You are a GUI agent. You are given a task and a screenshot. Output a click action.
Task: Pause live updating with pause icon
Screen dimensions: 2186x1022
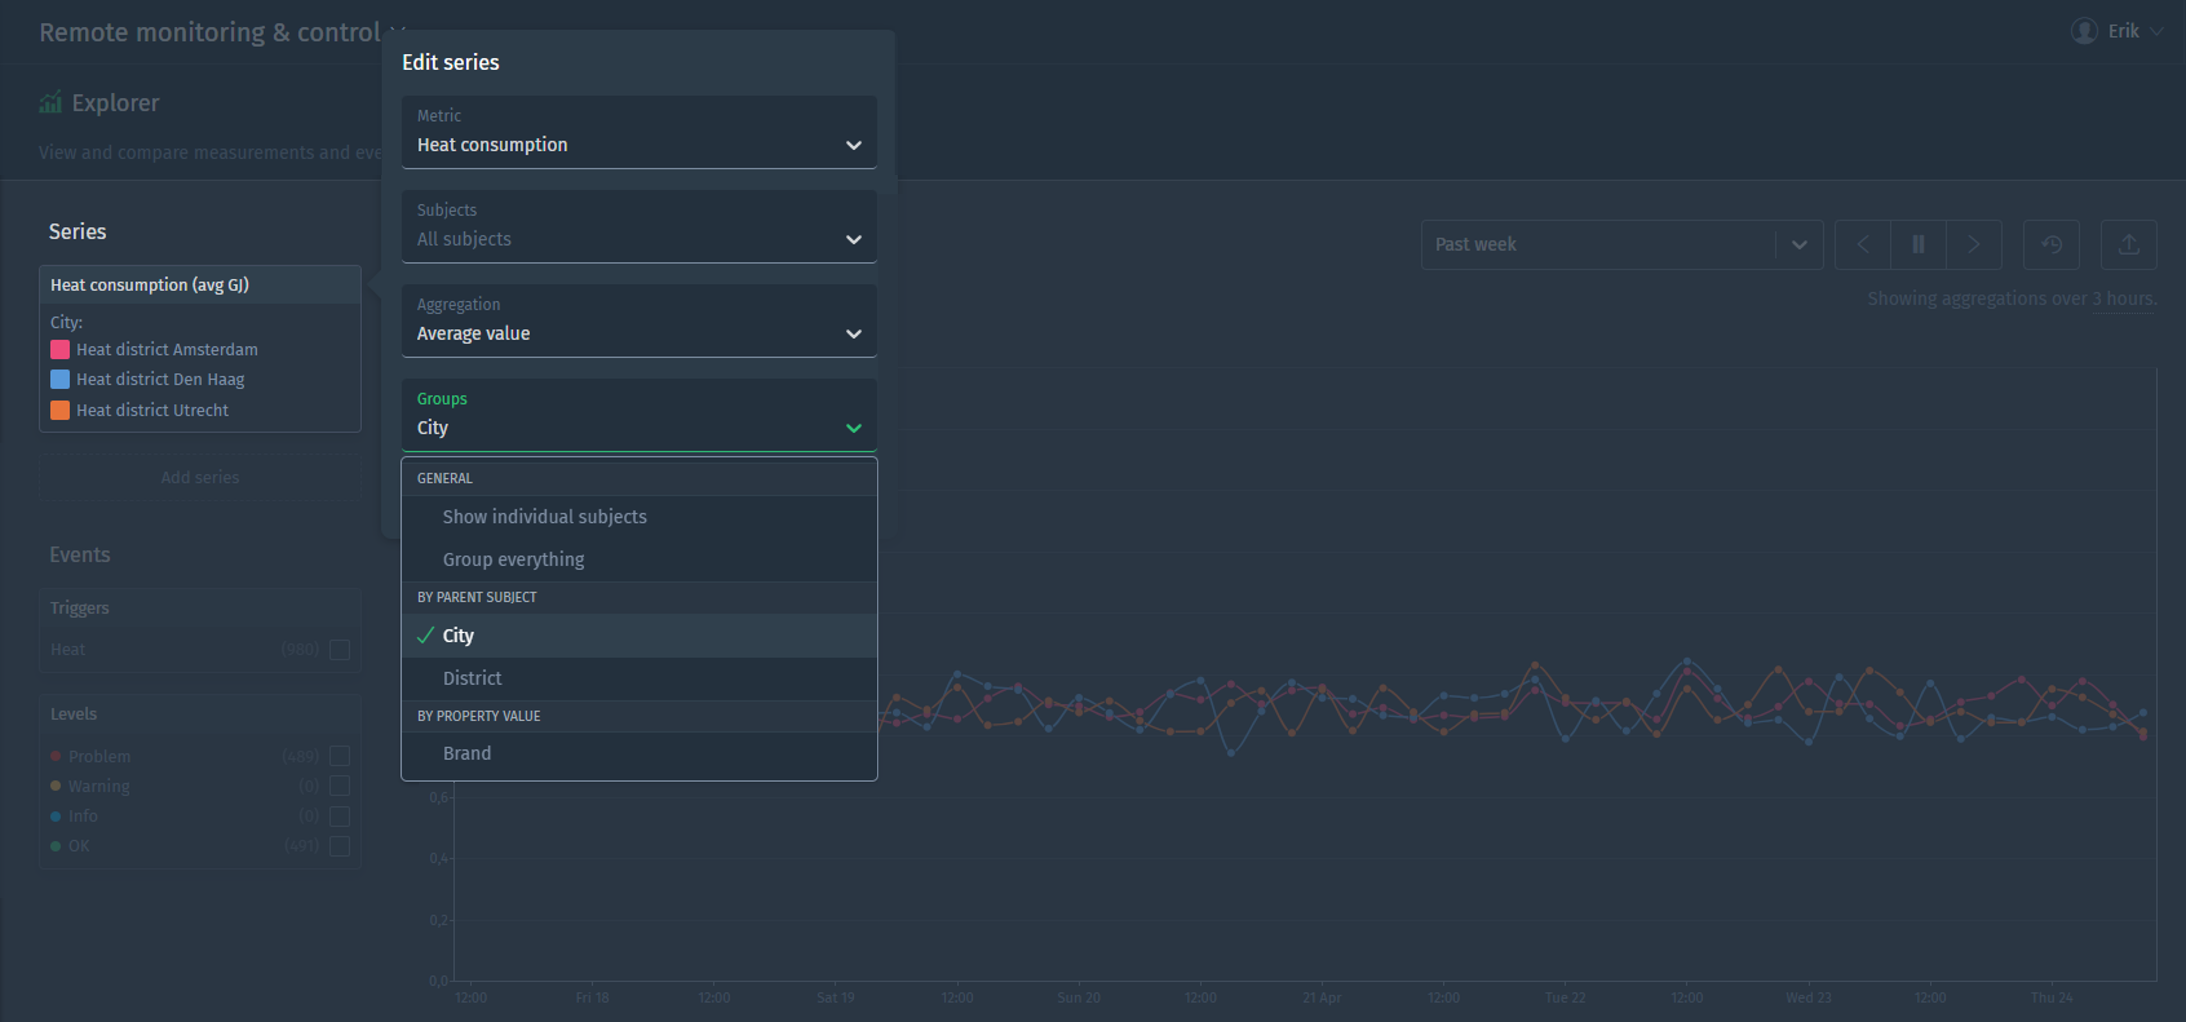pos(1917,245)
